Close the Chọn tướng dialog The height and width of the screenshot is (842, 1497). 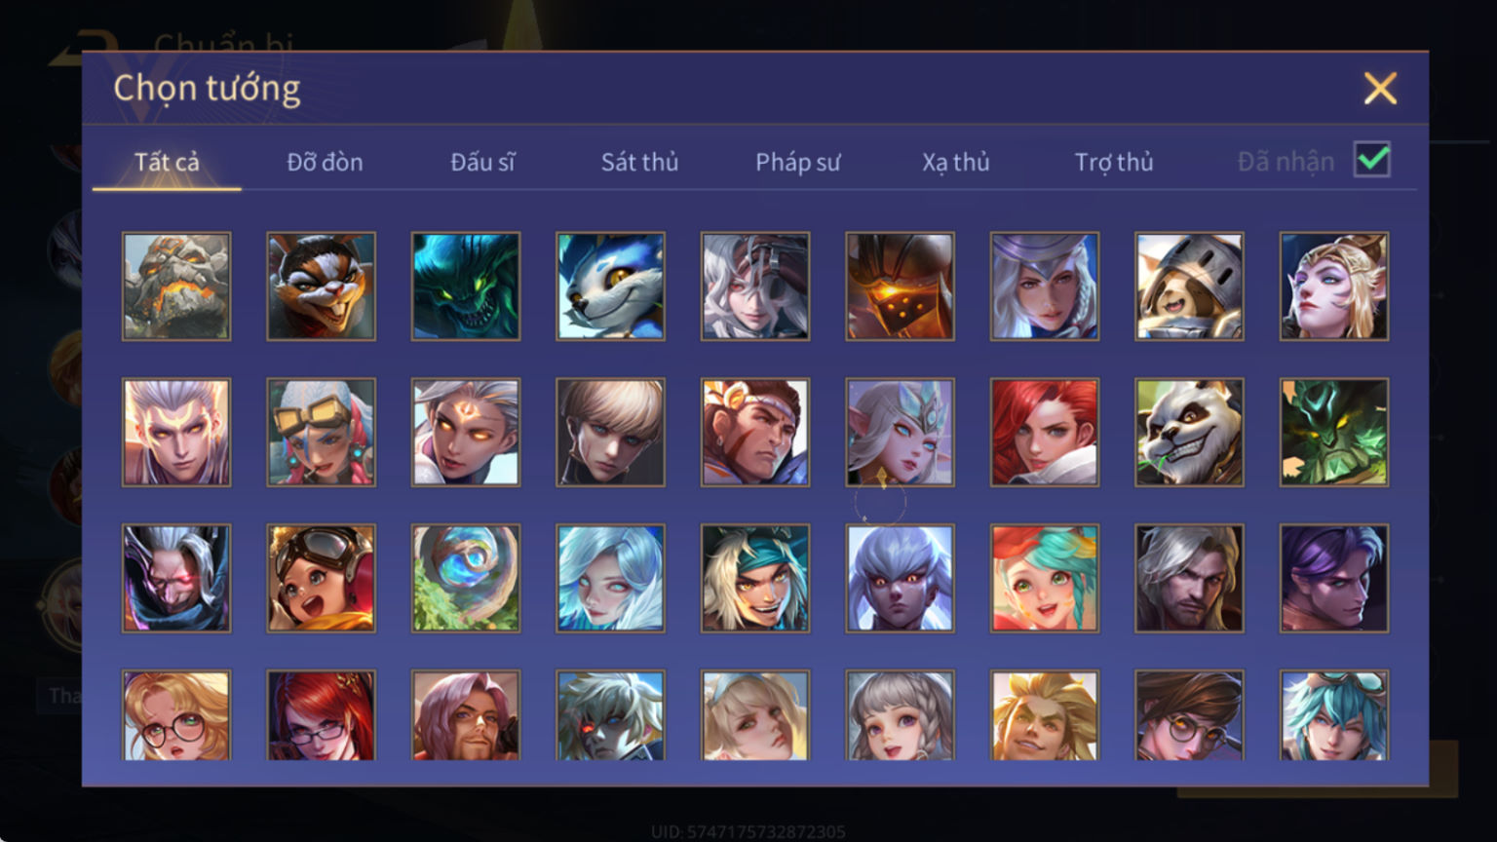click(x=1380, y=89)
